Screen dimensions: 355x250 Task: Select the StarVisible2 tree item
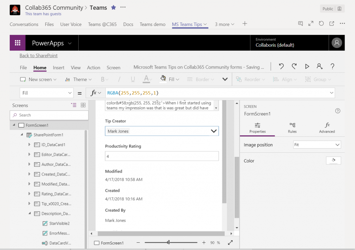[x=56, y=223]
